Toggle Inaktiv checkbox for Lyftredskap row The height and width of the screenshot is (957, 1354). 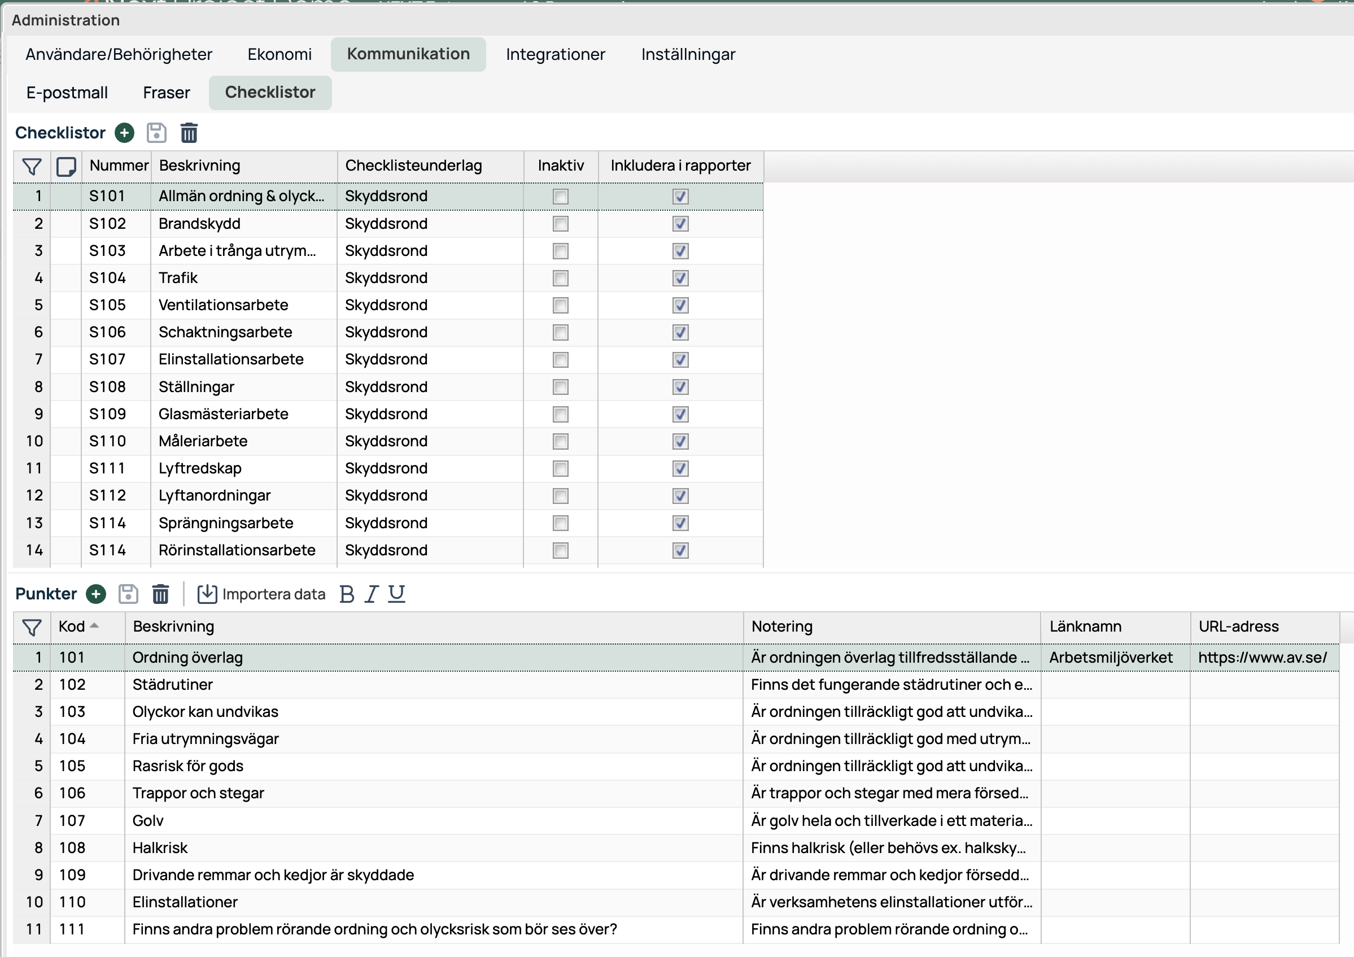pos(560,468)
